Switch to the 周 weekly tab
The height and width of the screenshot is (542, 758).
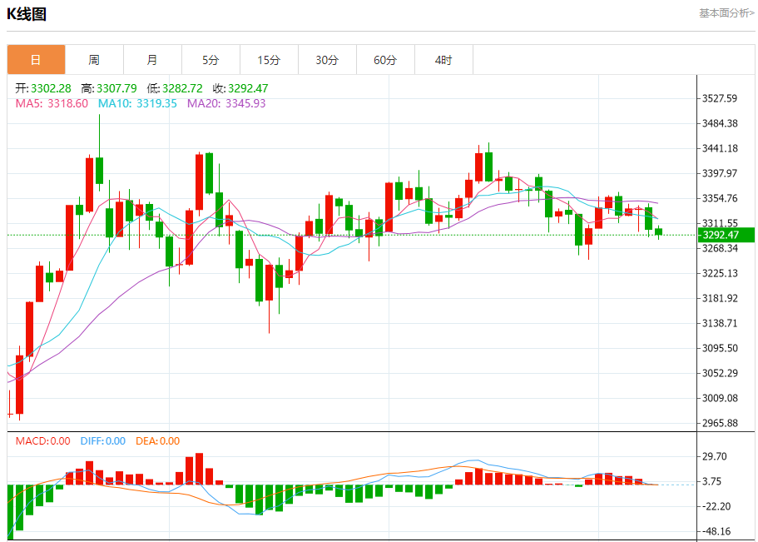(x=94, y=60)
